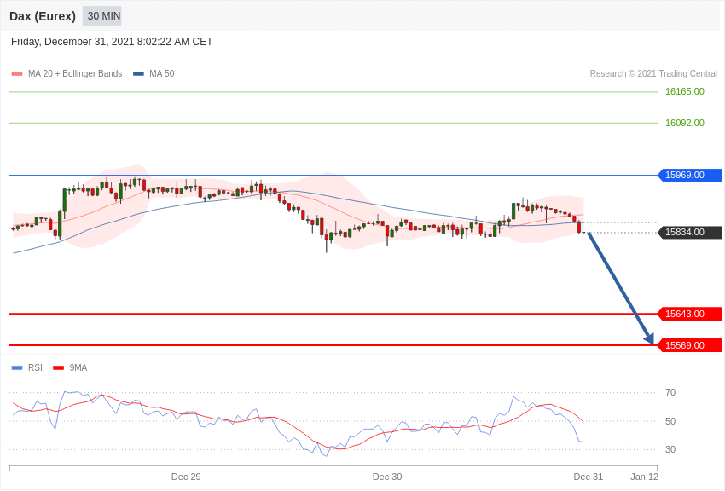Click the red 15569.00 support price tag

(x=689, y=345)
